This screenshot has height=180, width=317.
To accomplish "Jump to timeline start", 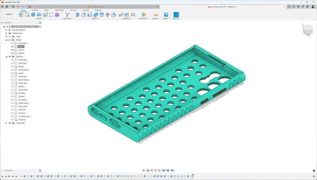I will pos(2,176).
